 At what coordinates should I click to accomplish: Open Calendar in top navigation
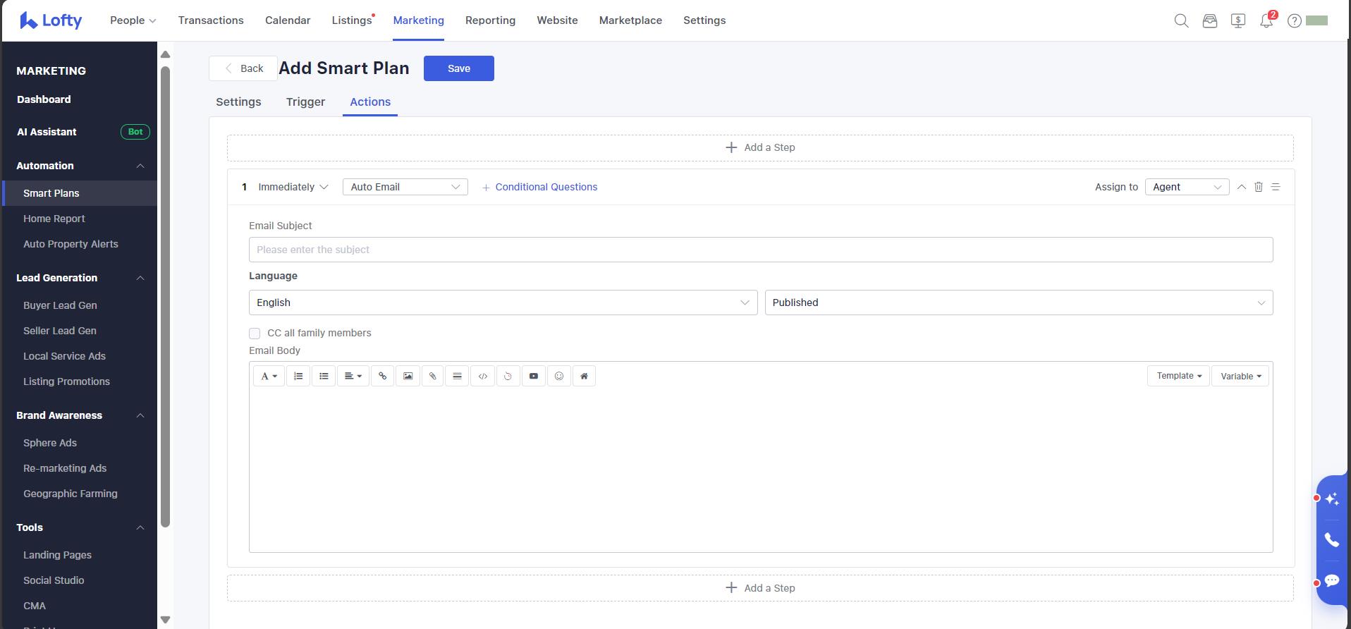pyautogui.click(x=288, y=20)
